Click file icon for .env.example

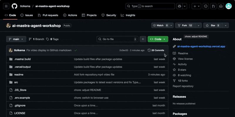click(x=11, y=98)
